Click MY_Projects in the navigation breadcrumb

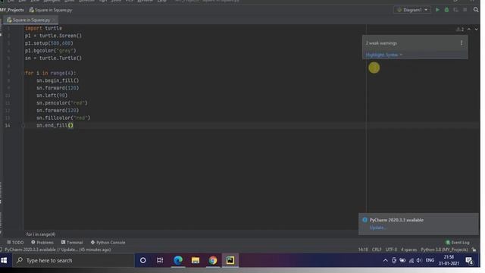12,10
